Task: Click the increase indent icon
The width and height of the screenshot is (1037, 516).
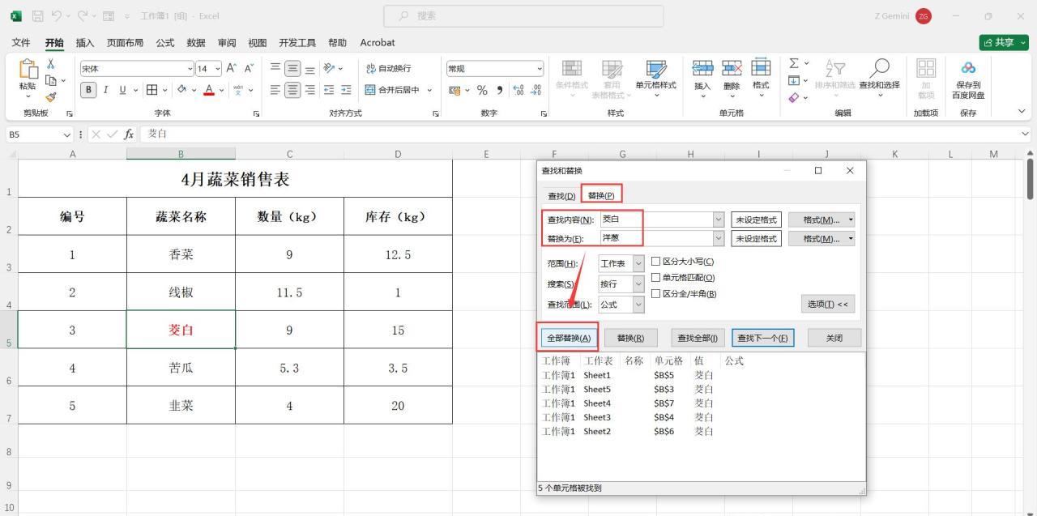Action: point(346,89)
